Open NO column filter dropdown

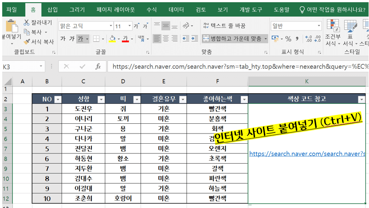pyautogui.click(x=58, y=99)
